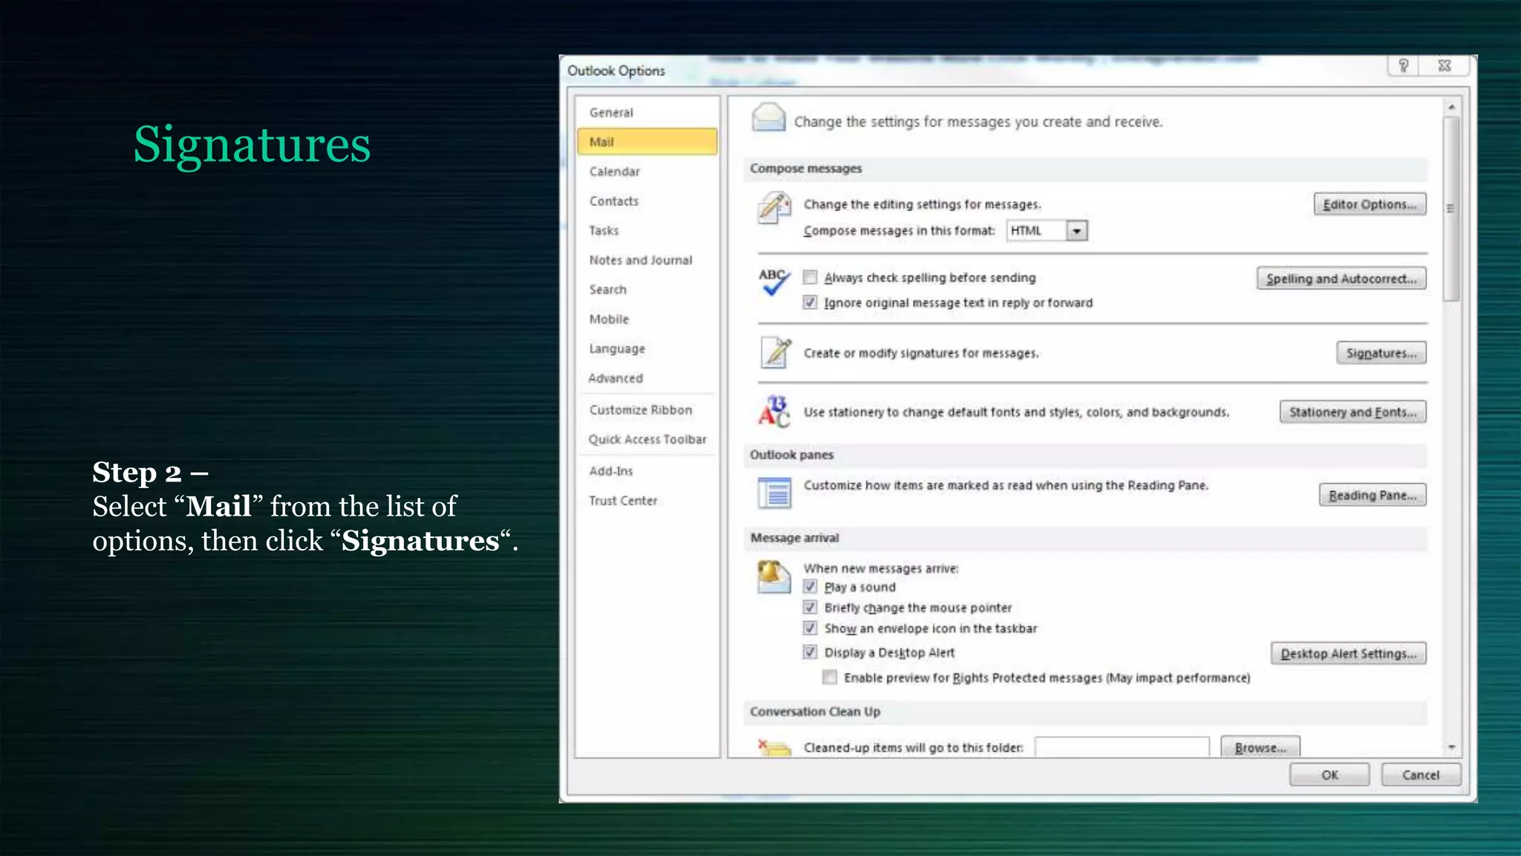Click the envelope icon beside the Mail settings header
The image size is (1521, 856).
(768, 117)
